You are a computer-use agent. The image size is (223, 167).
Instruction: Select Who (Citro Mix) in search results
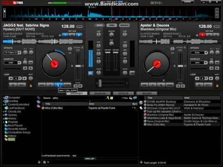point(90,108)
